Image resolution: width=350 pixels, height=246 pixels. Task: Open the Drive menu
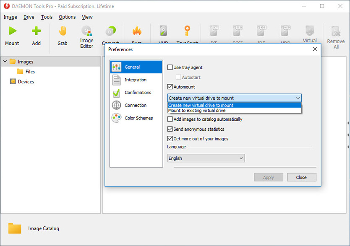(29, 17)
